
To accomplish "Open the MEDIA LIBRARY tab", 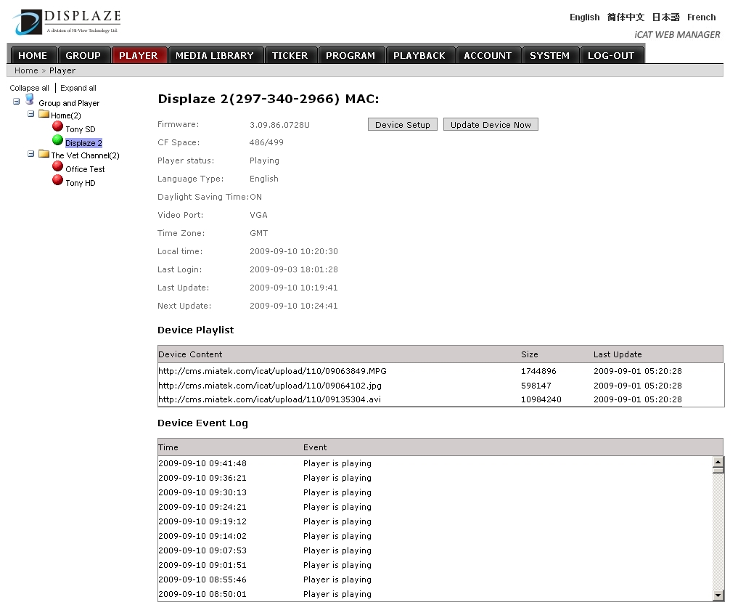I will pos(215,55).
